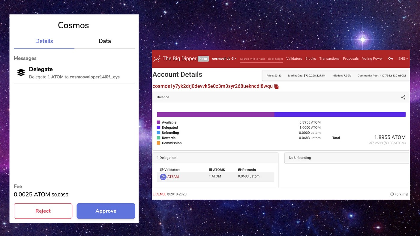Image resolution: width=420 pixels, height=236 pixels.
Task: Click the Inflation 7.00% text
Action: 341,76
